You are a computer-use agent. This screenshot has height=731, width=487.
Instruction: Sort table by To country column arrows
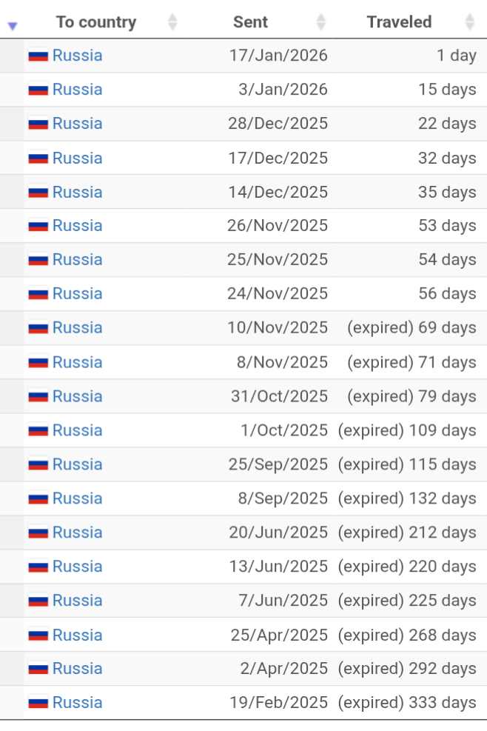point(172,22)
